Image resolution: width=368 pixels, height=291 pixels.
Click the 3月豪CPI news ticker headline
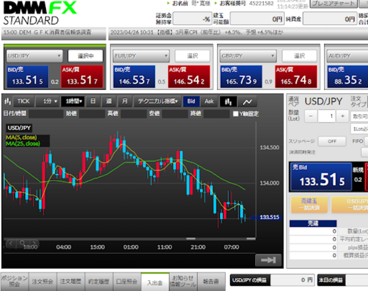[x=197, y=32]
